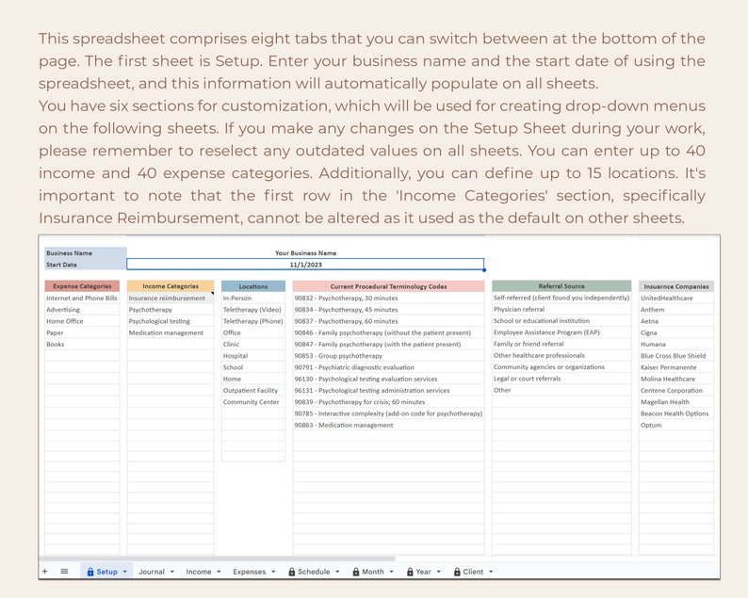Click the lock icon on Month tab
748x598 pixels.
point(356,572)
